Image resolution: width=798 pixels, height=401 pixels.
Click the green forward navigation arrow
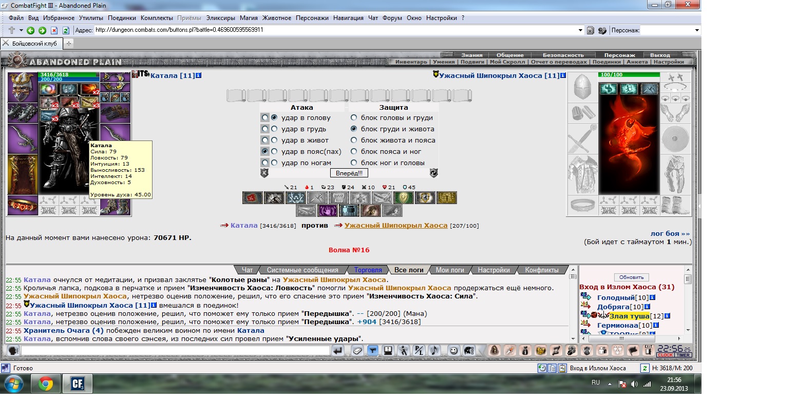(x=42, y=30)
